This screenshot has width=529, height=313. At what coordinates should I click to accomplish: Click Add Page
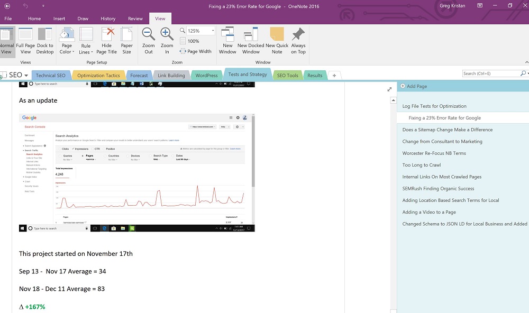tap(414, 86)
